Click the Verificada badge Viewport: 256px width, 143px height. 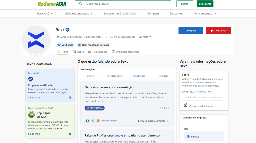coord(65,45)
